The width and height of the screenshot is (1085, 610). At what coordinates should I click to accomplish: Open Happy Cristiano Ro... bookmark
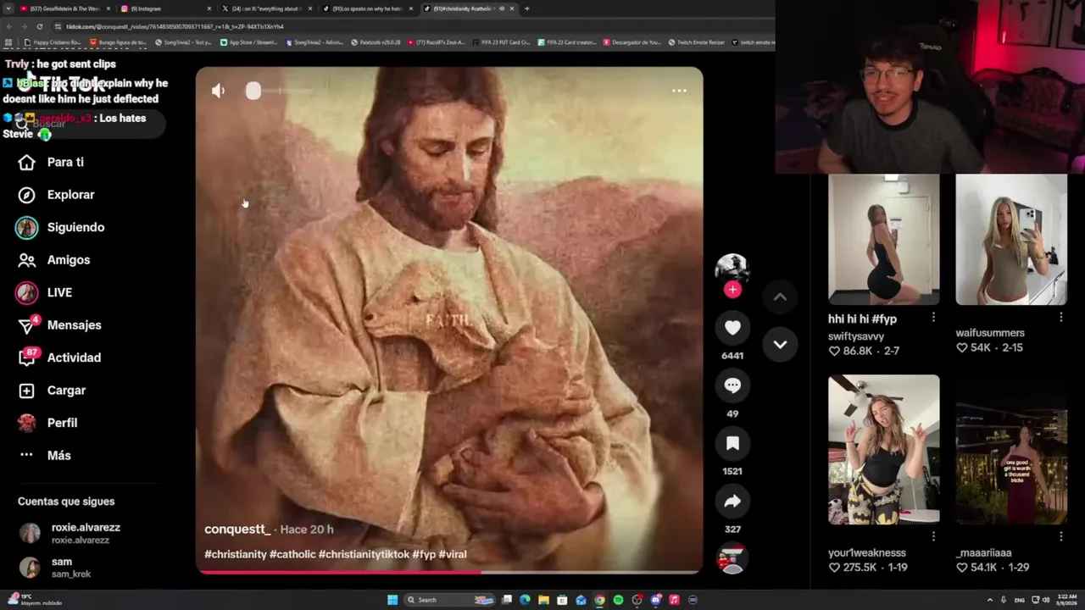(x=52, y=42)
